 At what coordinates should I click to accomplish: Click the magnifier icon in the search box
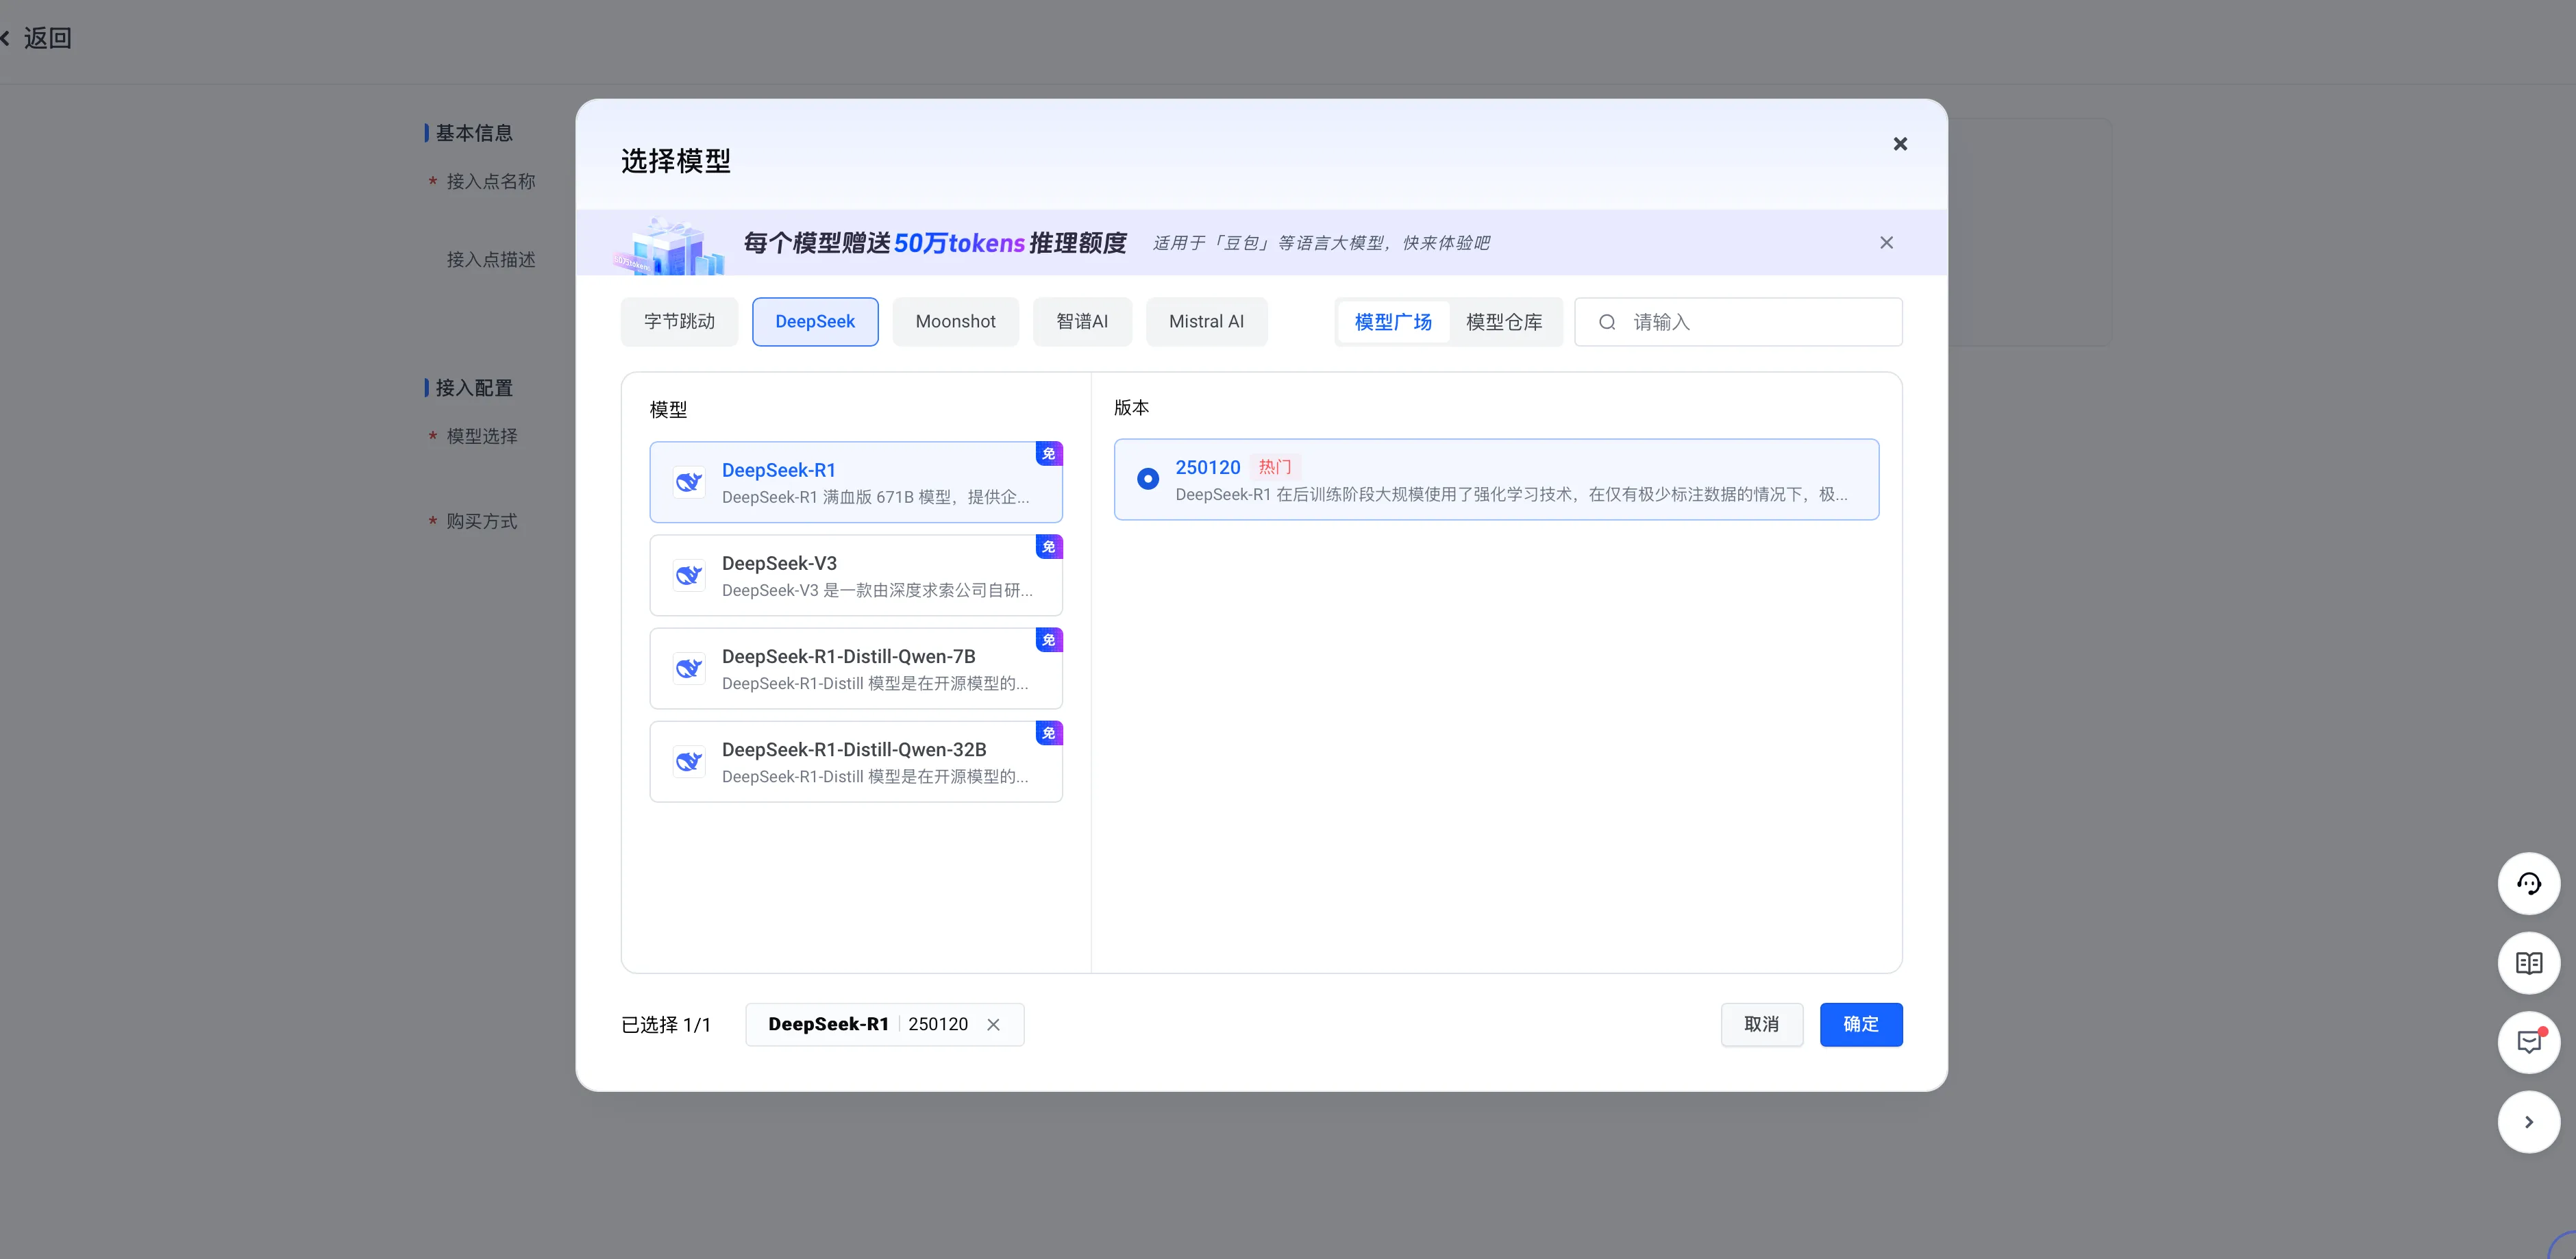click(1607, 321)
